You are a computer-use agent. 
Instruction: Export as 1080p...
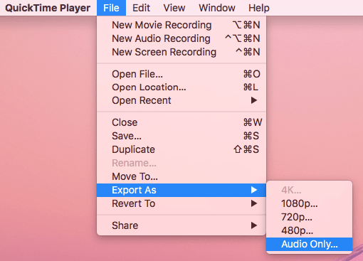309,203
